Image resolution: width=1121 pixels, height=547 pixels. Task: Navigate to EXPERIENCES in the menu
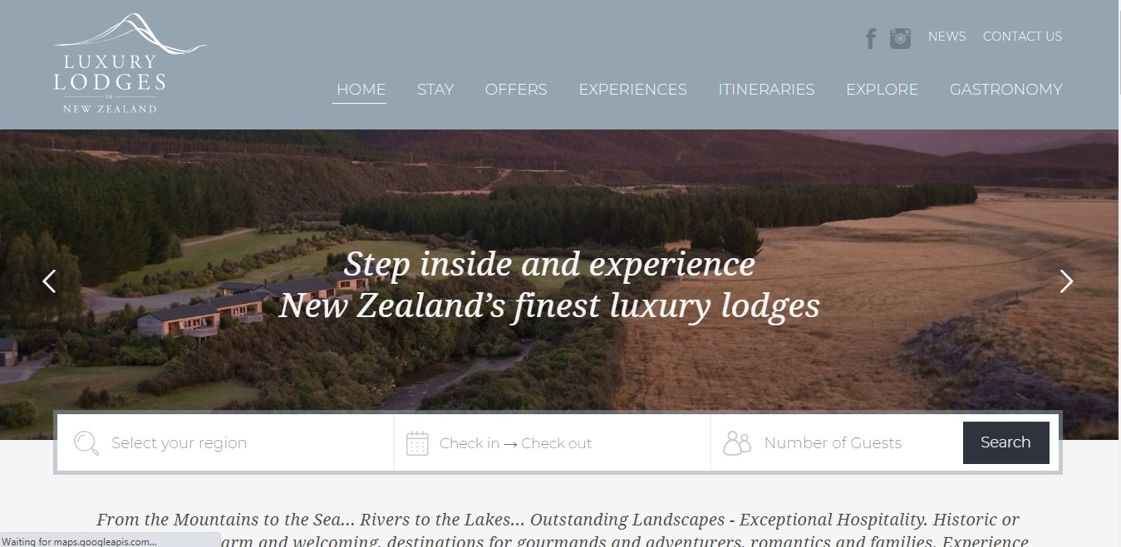click(632, 90)
